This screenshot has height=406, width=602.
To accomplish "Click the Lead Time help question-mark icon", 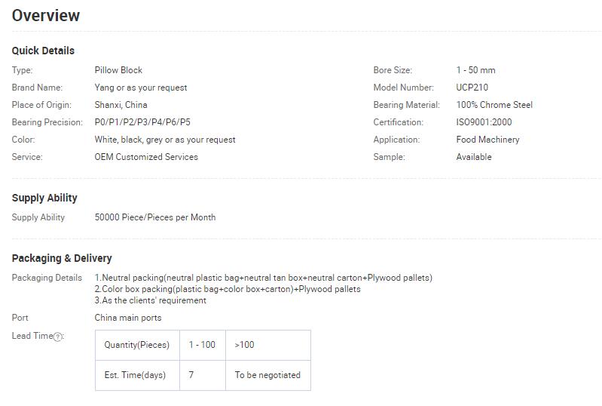I will tap(57, 337).
